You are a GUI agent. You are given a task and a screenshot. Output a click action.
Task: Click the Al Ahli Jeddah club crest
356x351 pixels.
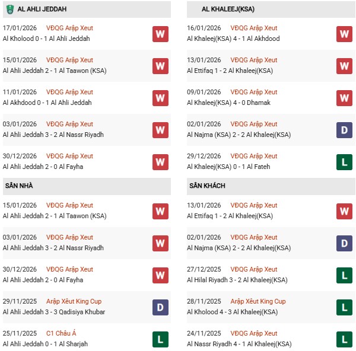pyautogui.click(x=9, y=9)
